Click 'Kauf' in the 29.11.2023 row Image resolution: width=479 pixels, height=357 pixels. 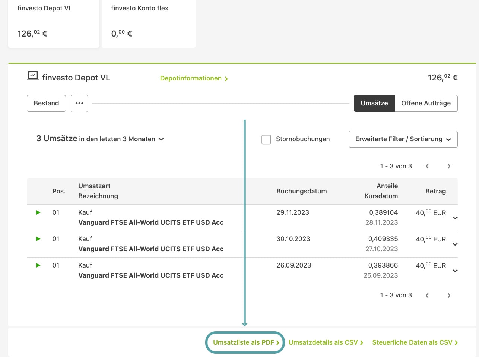pyautogui.click(x=85, y=212)
